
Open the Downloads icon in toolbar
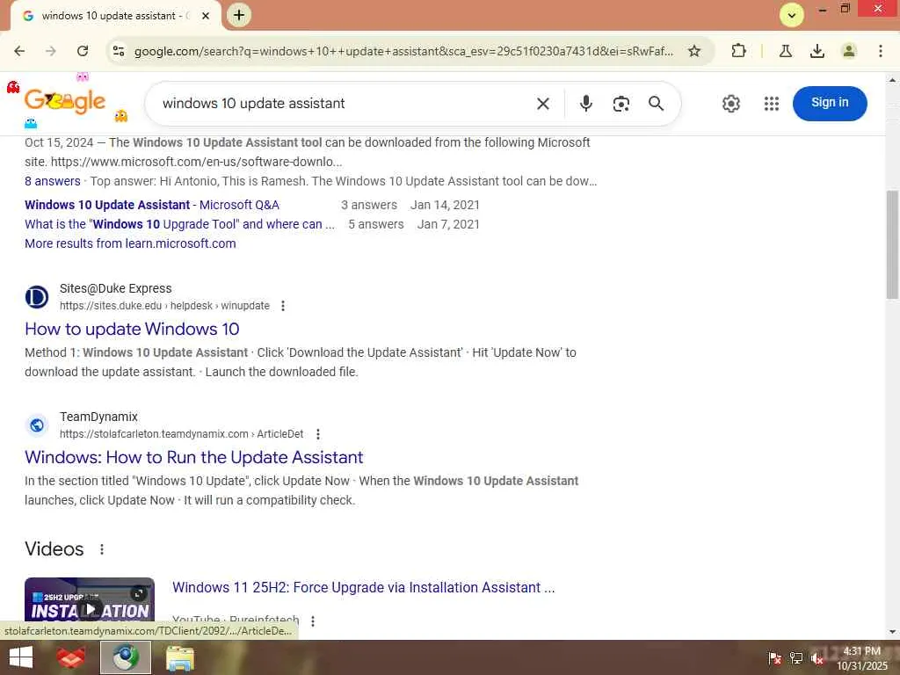(x=817, y=51)
